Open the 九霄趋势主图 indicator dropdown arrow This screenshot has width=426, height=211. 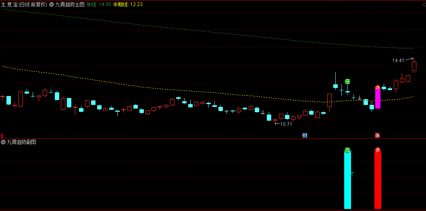52,4
